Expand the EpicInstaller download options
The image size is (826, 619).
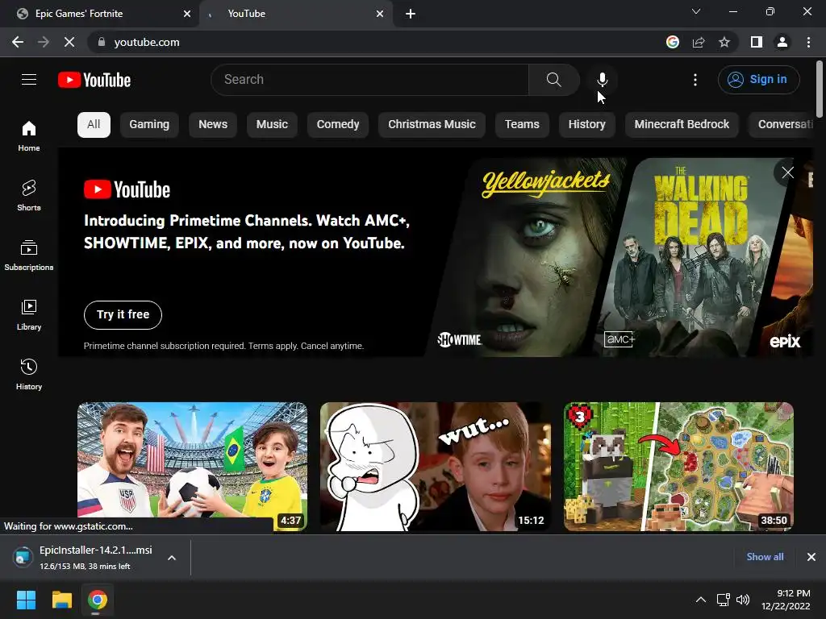pos(172,558)
